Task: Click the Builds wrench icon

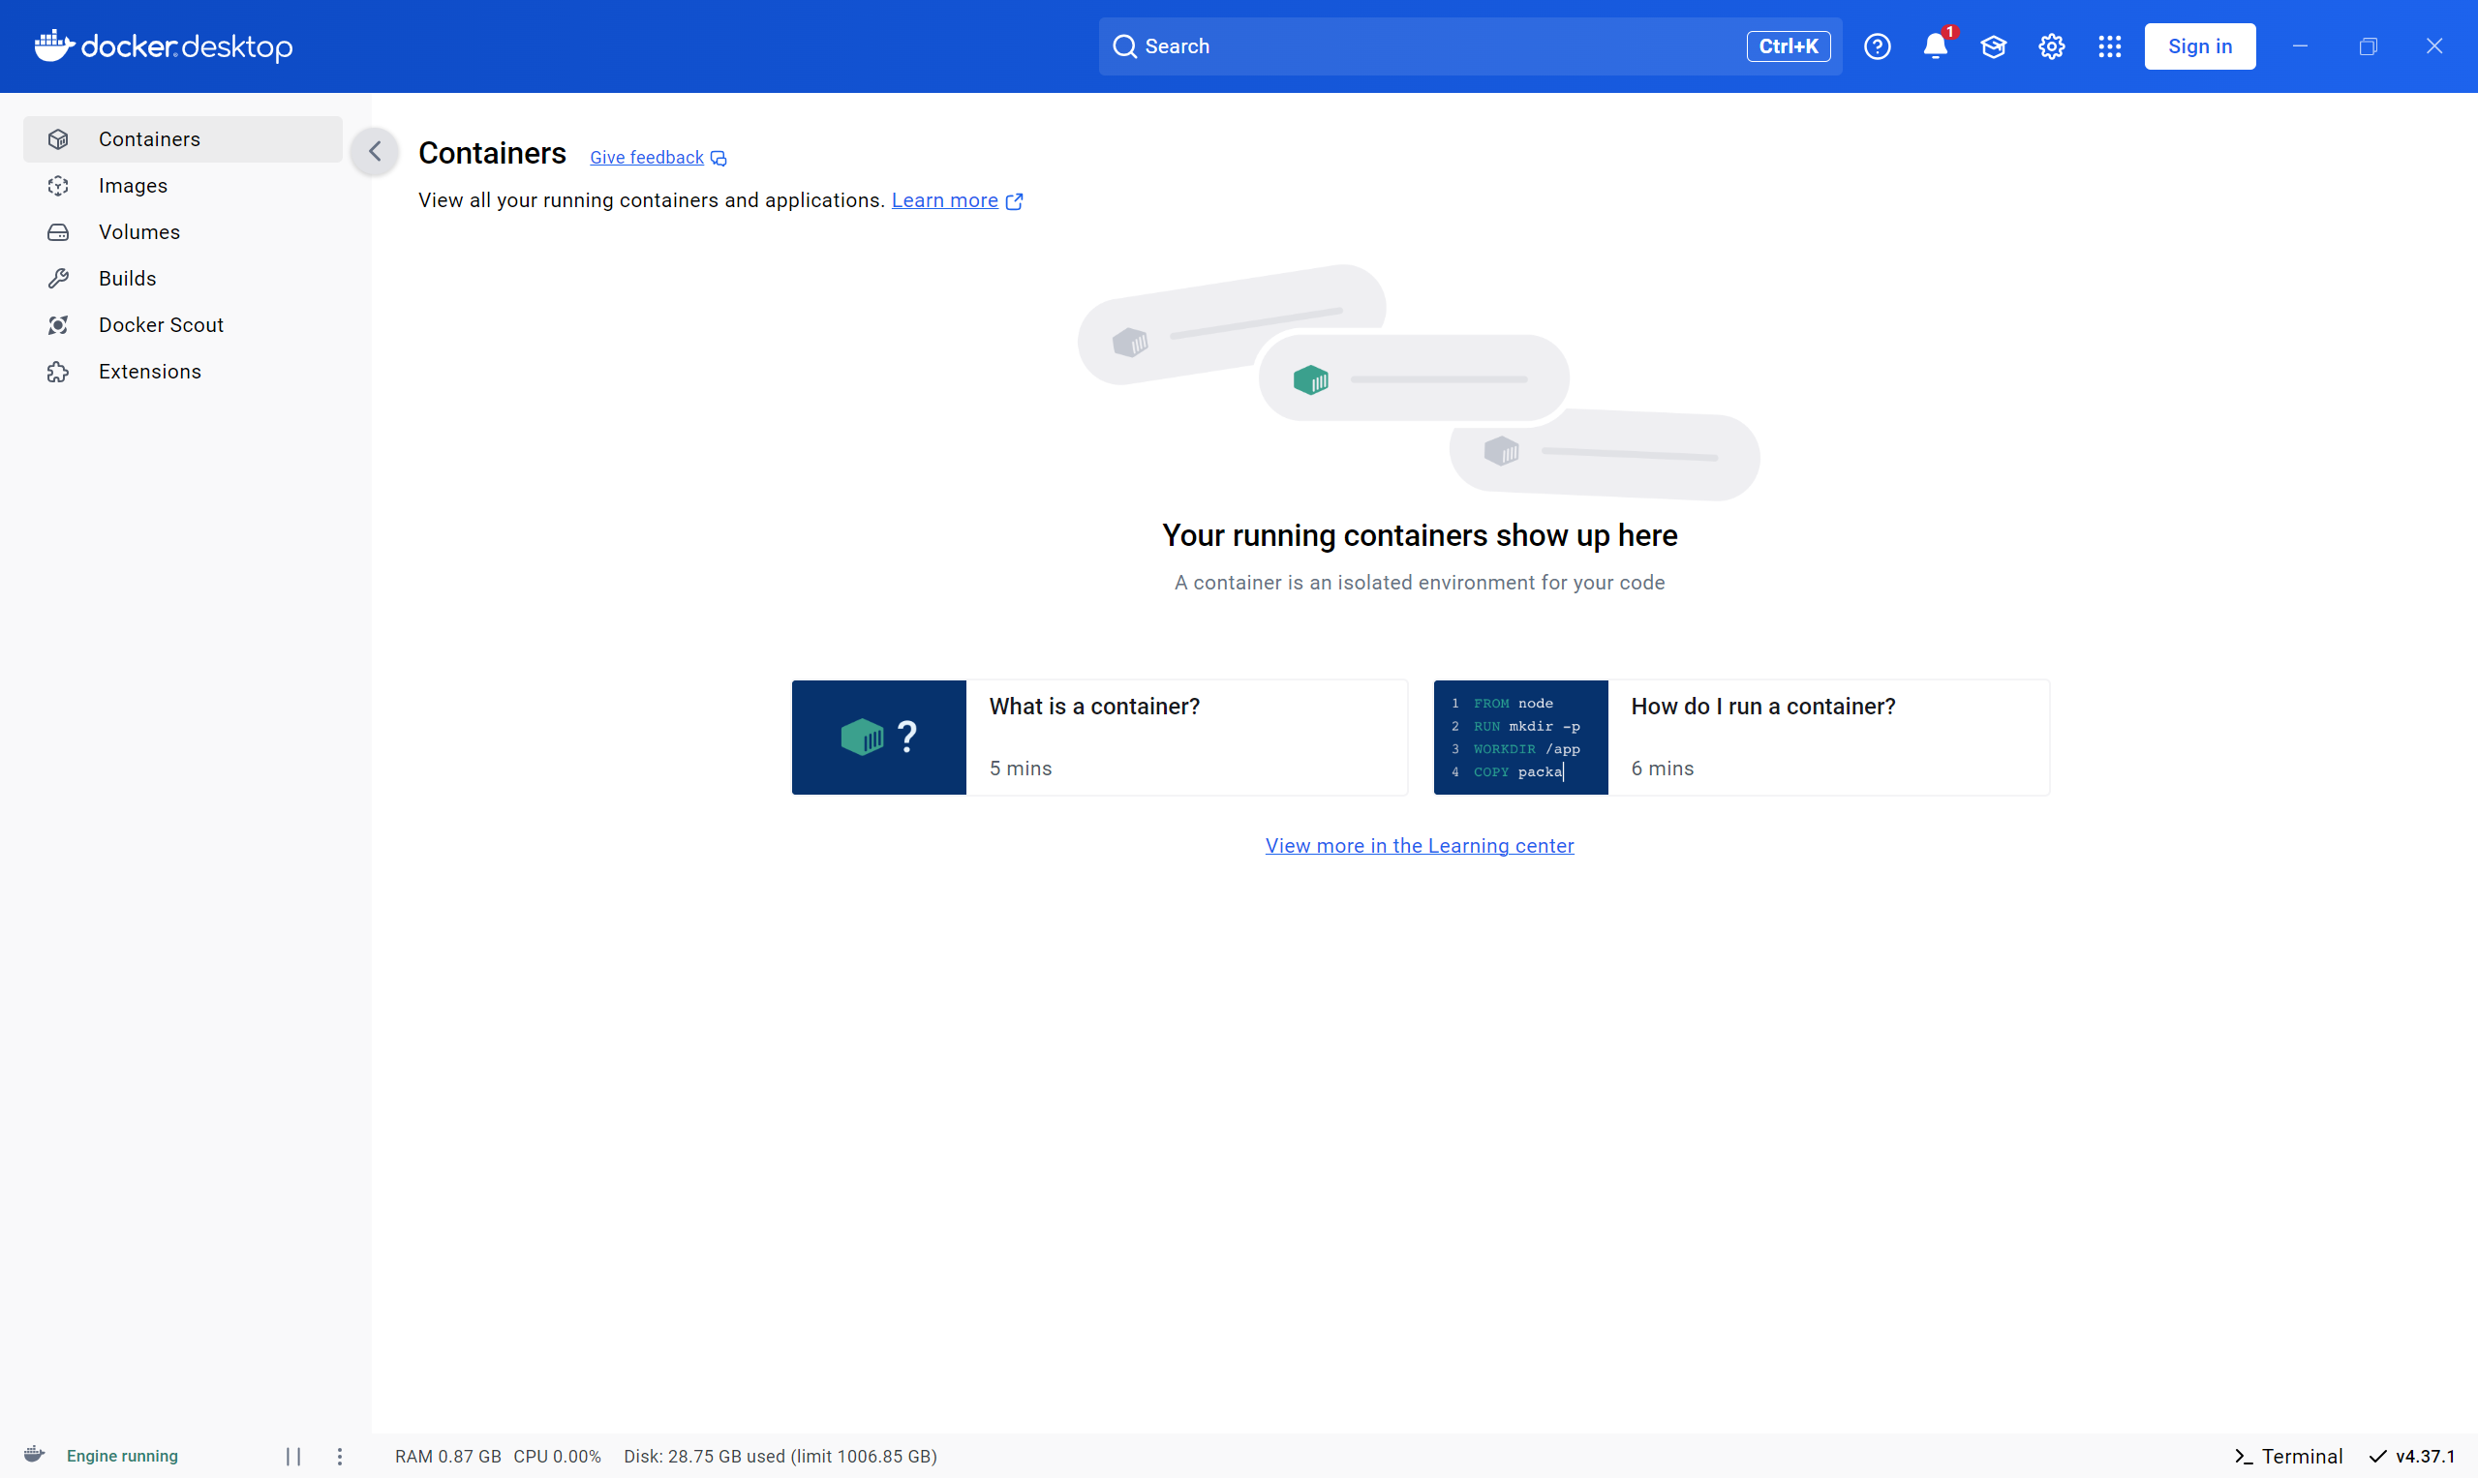Action: coord(59,278)
